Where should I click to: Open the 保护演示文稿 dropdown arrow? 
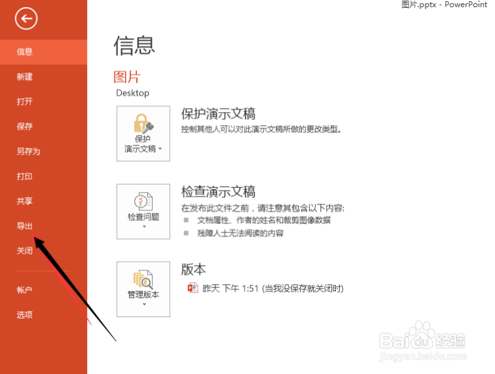pyautogui.click(x=160, y=149)
